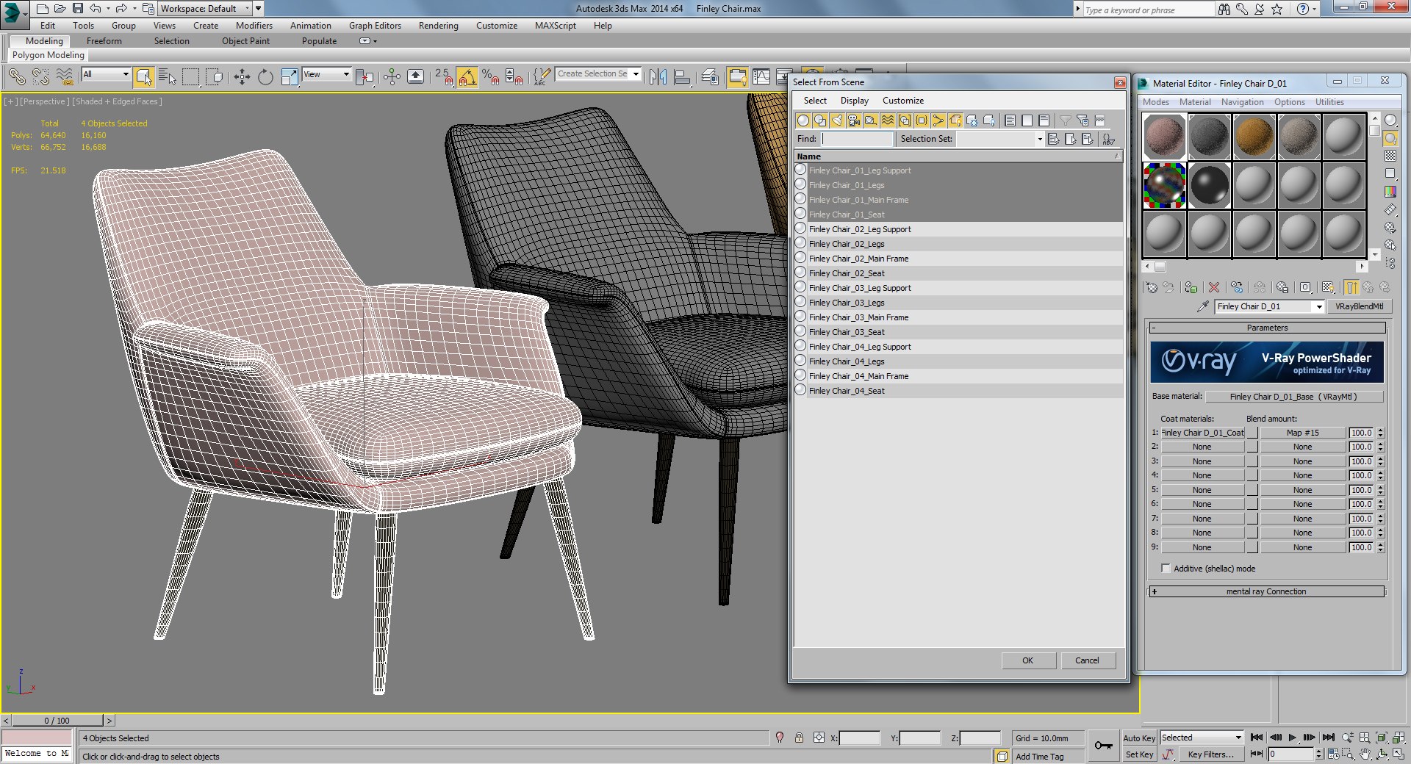Pick material from object with eyedropper
The width and height of the screenshot is (1411, 764).
pyautogui.click(x=1203, y=306)
